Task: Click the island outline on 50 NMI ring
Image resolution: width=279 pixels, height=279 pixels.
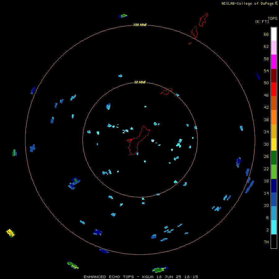Action: tap(166, 91)
